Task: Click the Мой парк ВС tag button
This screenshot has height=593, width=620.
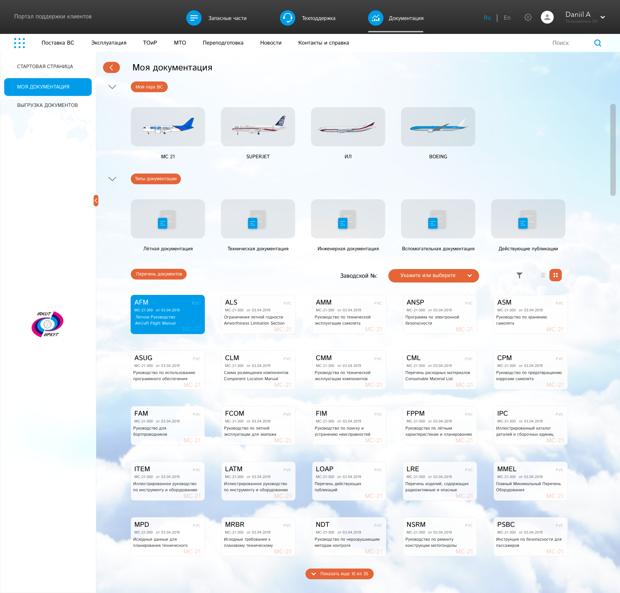Action: 149,87
